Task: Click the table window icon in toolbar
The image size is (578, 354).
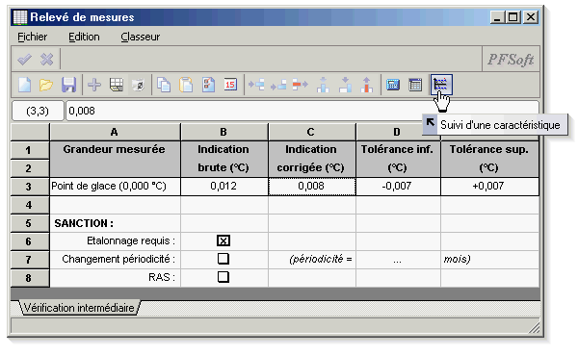Action: 415,85
